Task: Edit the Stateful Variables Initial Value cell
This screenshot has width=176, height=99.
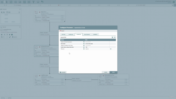Action: coord(97,45)
